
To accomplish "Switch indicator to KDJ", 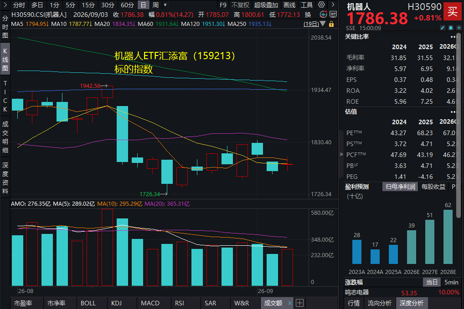I will (116, 303).
